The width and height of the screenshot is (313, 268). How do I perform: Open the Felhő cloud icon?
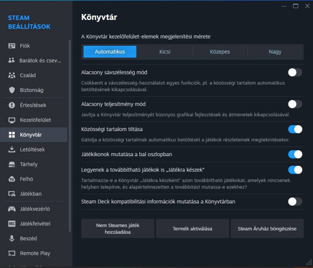coord(12,179)
